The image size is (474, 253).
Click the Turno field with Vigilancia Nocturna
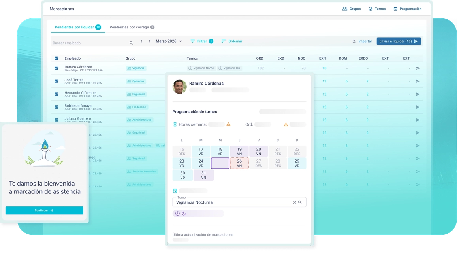coord(239,202)
